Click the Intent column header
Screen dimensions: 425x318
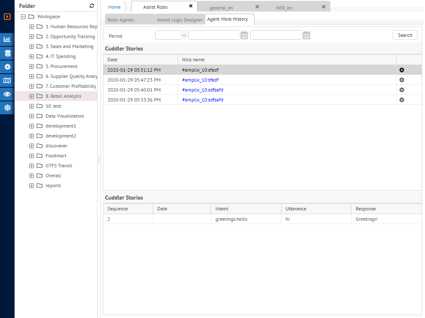246,209
